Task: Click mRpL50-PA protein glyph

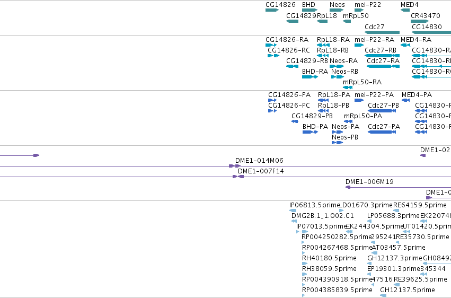Action: [348, 121]
